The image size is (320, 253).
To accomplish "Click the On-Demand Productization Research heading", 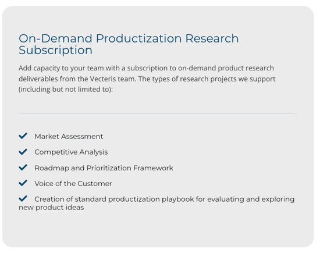I will click(x=129, y=38).
